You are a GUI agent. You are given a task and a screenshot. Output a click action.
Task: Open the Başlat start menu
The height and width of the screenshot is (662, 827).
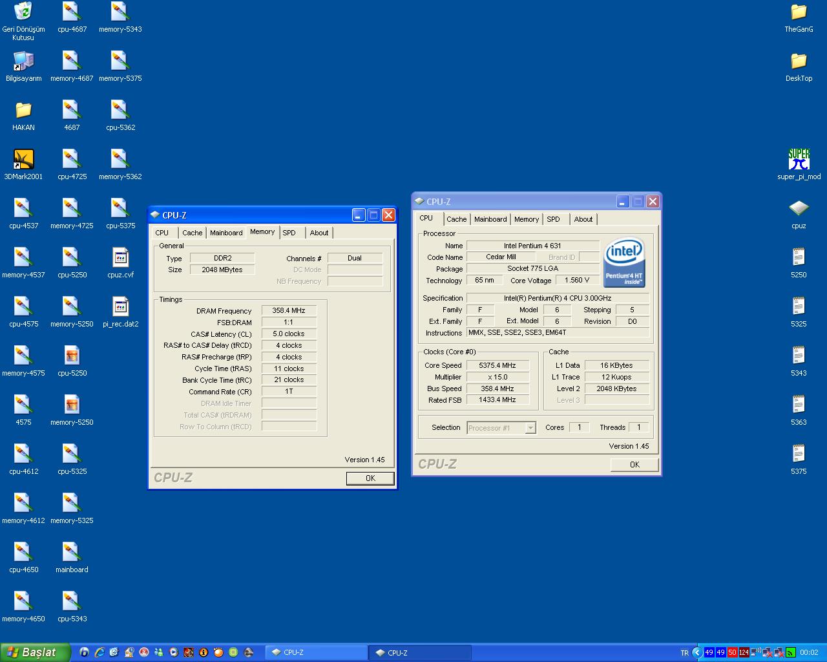click(35, 652)
